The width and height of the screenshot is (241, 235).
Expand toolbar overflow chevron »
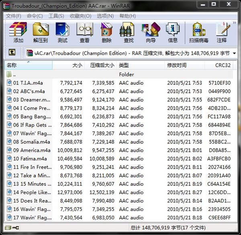tap(234, 23)
